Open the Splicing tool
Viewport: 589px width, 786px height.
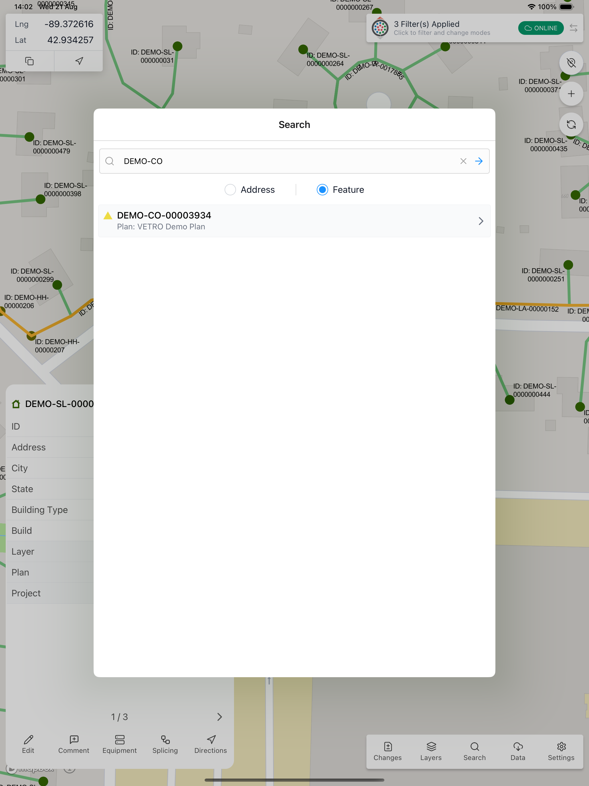[165, 744]
